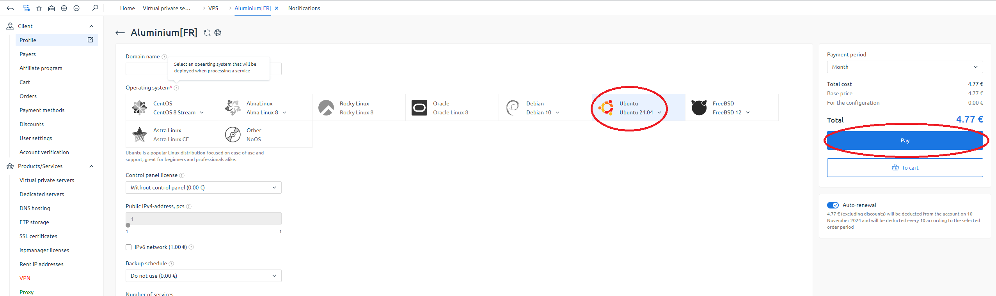996x296 pixels.
Task: Open Profile in new window icon
Action: 91,40
